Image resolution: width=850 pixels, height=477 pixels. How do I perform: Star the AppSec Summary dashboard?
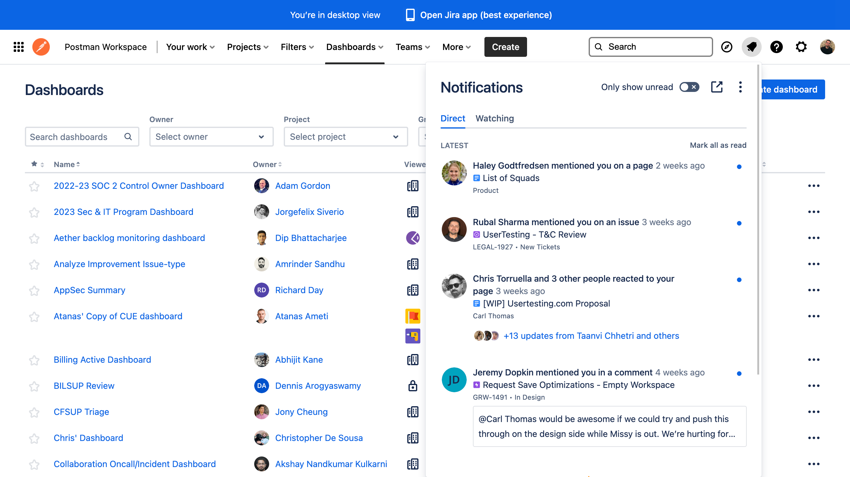34,291
